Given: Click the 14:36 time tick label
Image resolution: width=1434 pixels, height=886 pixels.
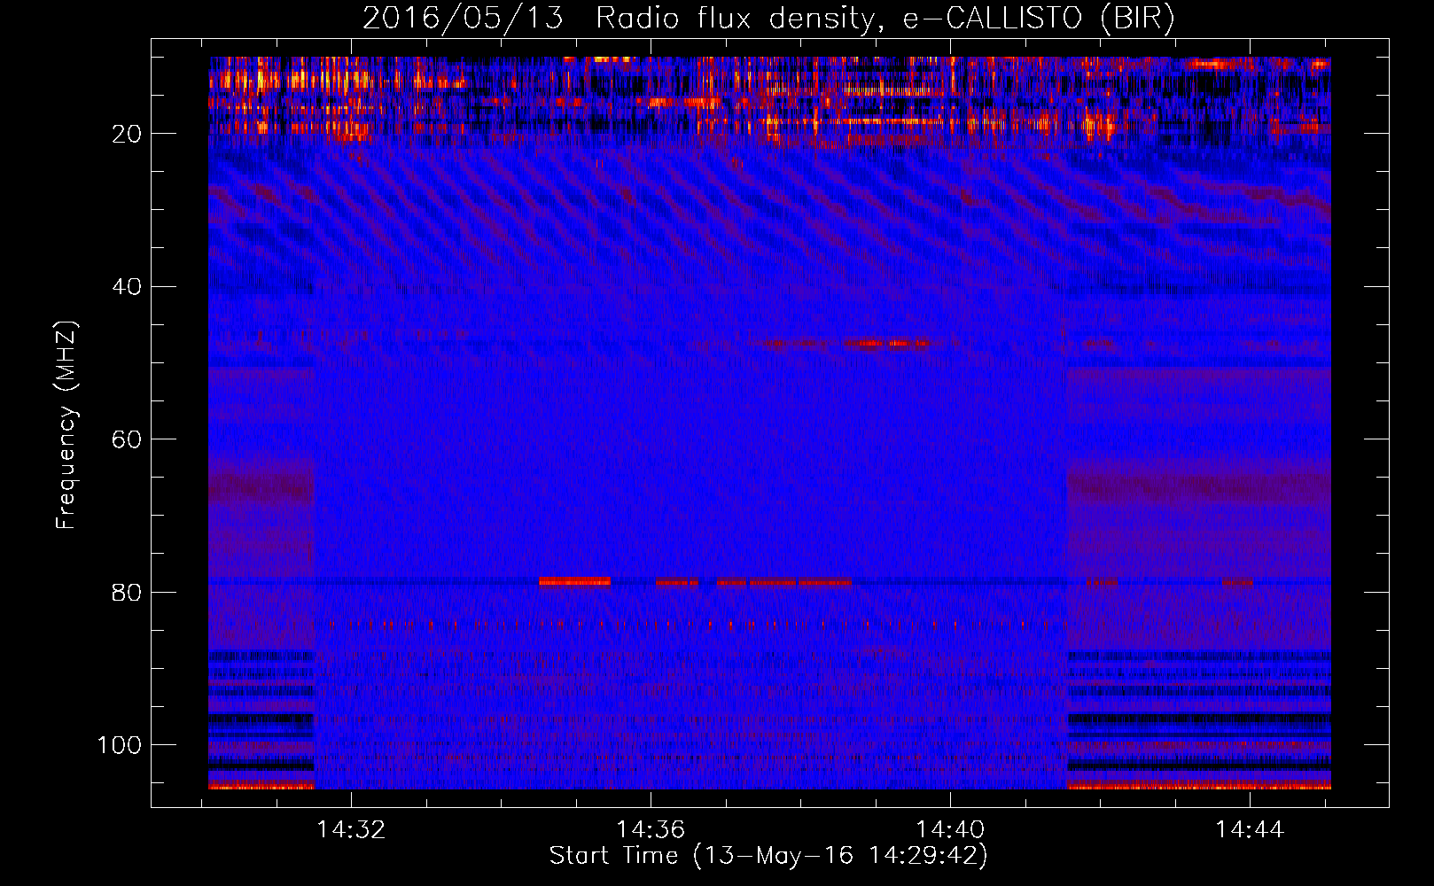Looking at the screenshot, I should 651,829.
